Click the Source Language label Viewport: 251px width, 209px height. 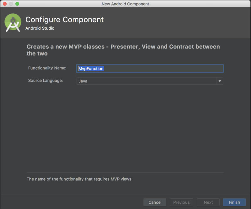[45, 80]
